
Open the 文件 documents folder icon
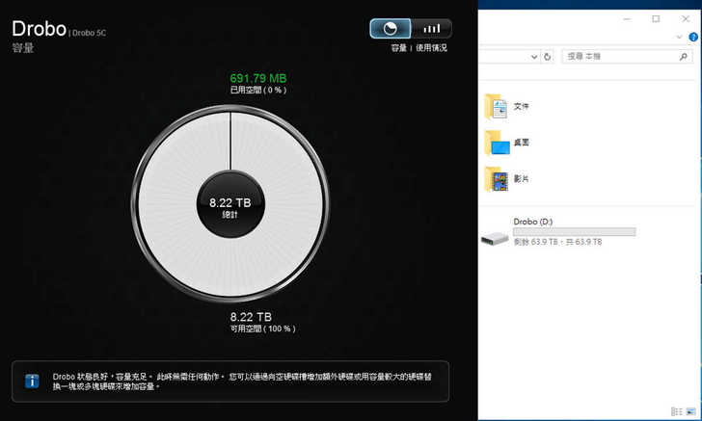496,107
